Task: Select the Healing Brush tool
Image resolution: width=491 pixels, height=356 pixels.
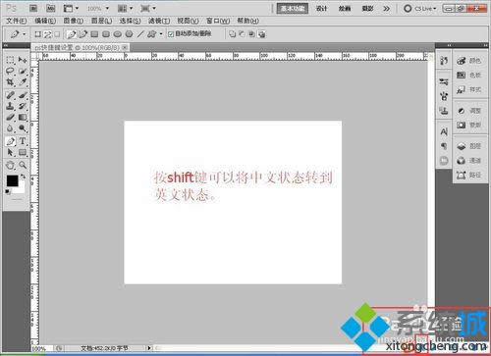Action: point(10,95)
